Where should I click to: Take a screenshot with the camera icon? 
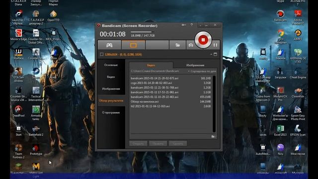(x=191, y=45)
